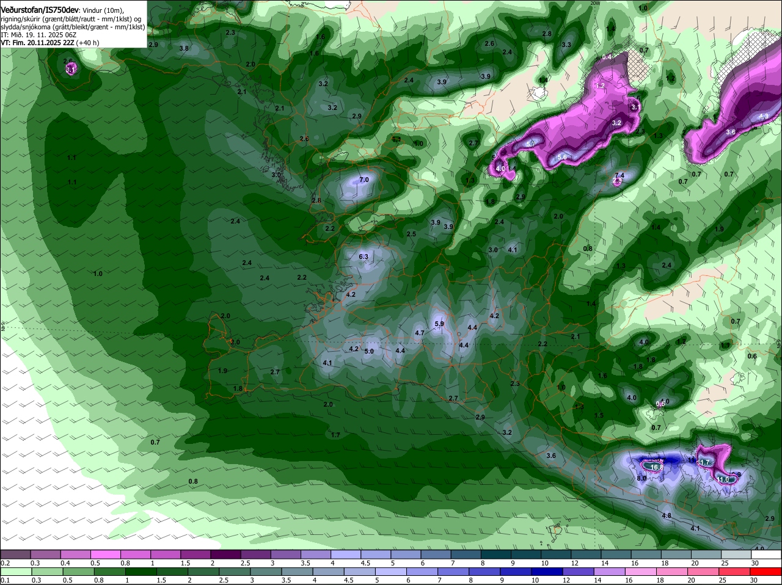Click the 4.8 precipitation value on map

click(667, 516)
